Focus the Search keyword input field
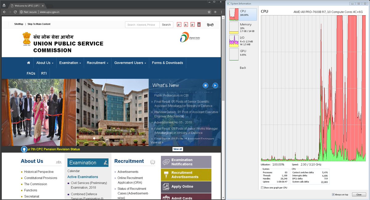Viewport: 370px width, 200px height. [142, 25]
